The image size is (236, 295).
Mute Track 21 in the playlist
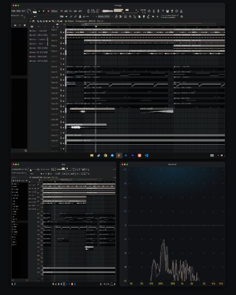pyautogui.click(x=63, y=138)
